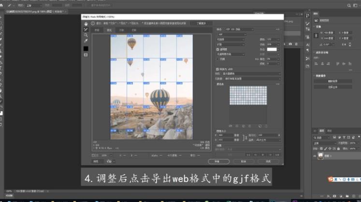Screen dimensions: 361x202
Task: Enable the 交错 interlaced checkbox
Action: click(217, 59)
